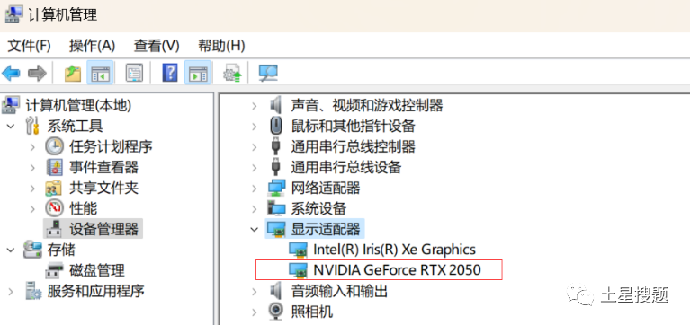Click the 性能 monitor icon
Viewport: 690px width, 325px height.
coord(55,208)
